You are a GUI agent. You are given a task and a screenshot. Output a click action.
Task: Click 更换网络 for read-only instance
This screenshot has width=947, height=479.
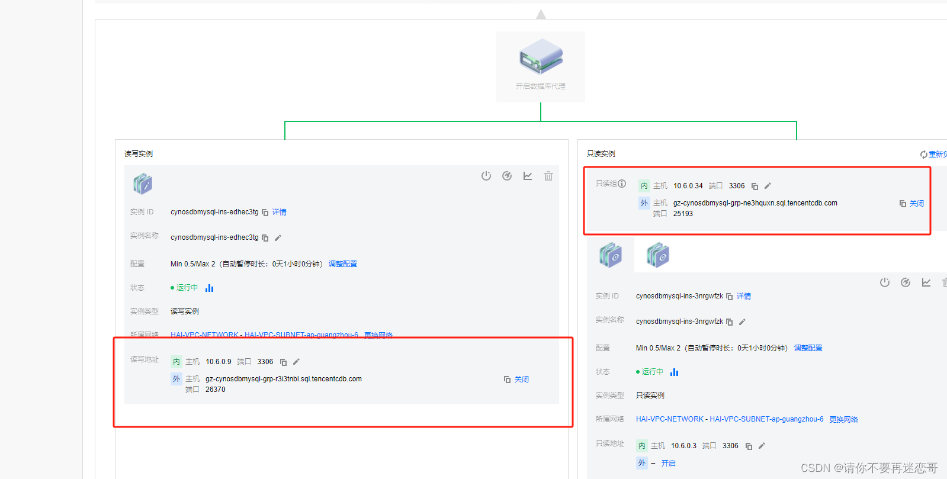[843, 419]
